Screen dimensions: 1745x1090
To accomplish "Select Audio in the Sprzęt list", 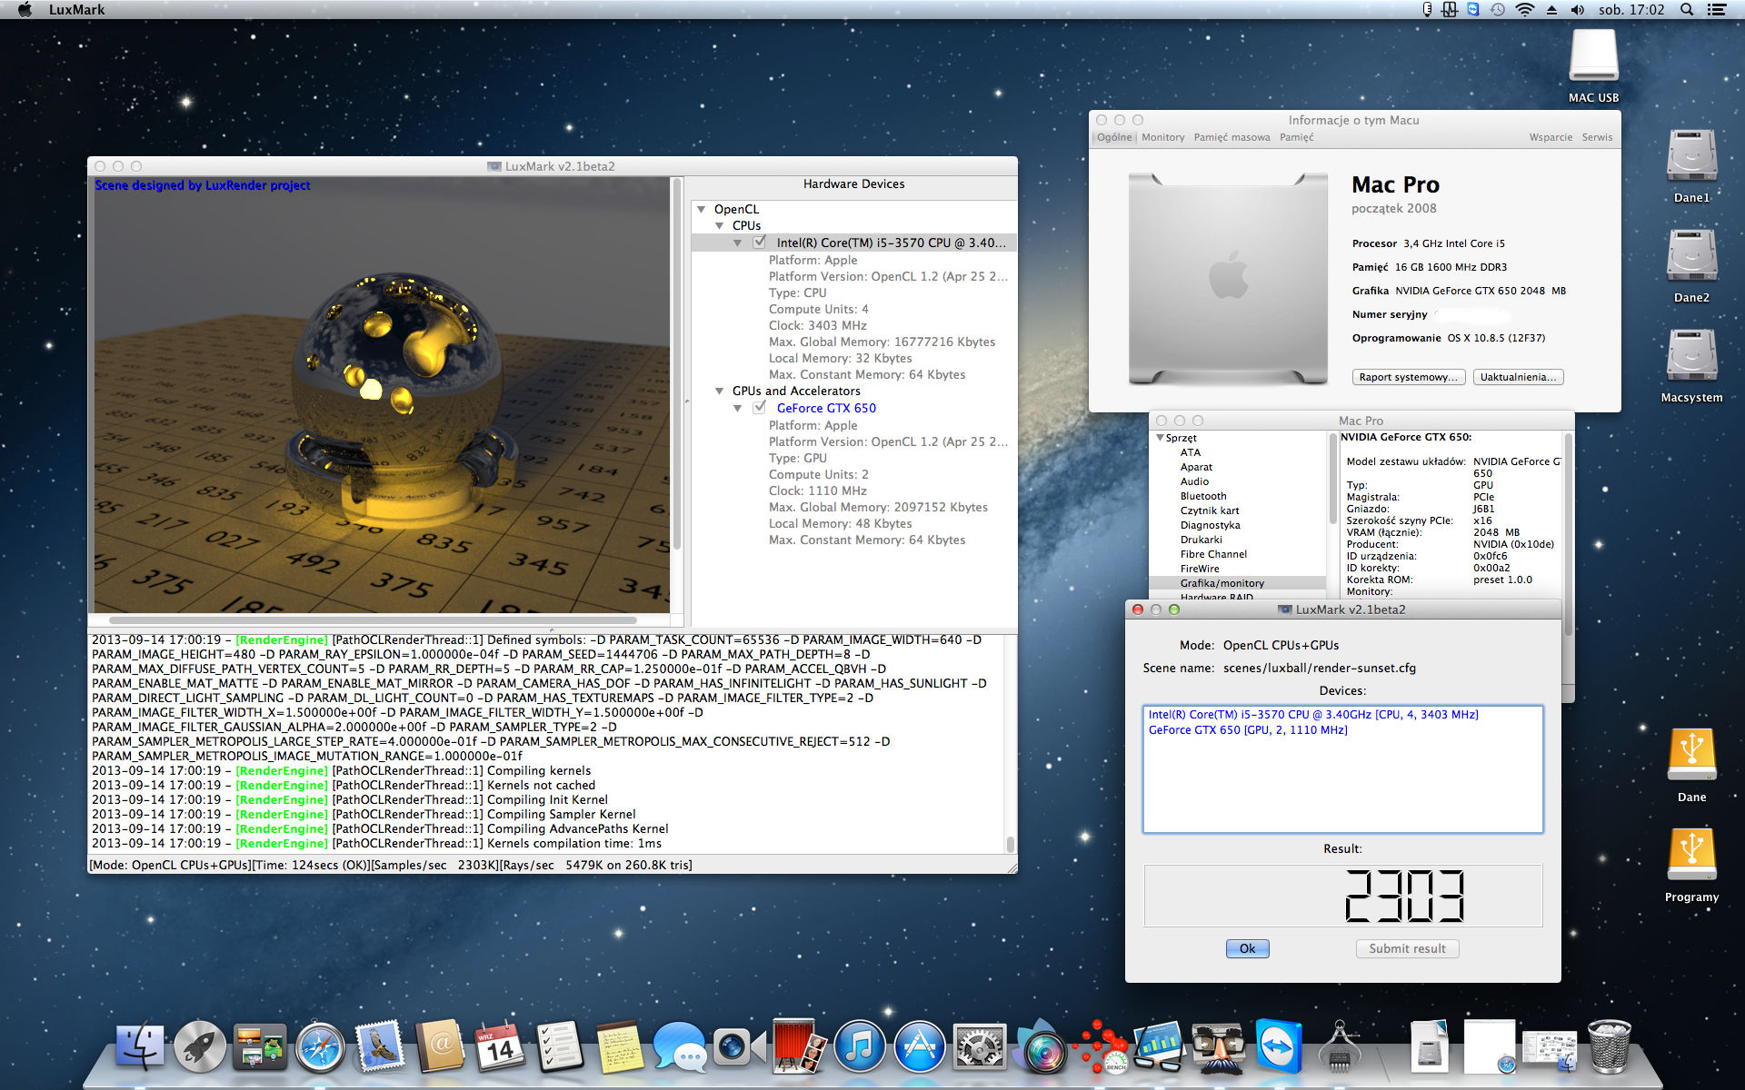I will (1194, 481).
